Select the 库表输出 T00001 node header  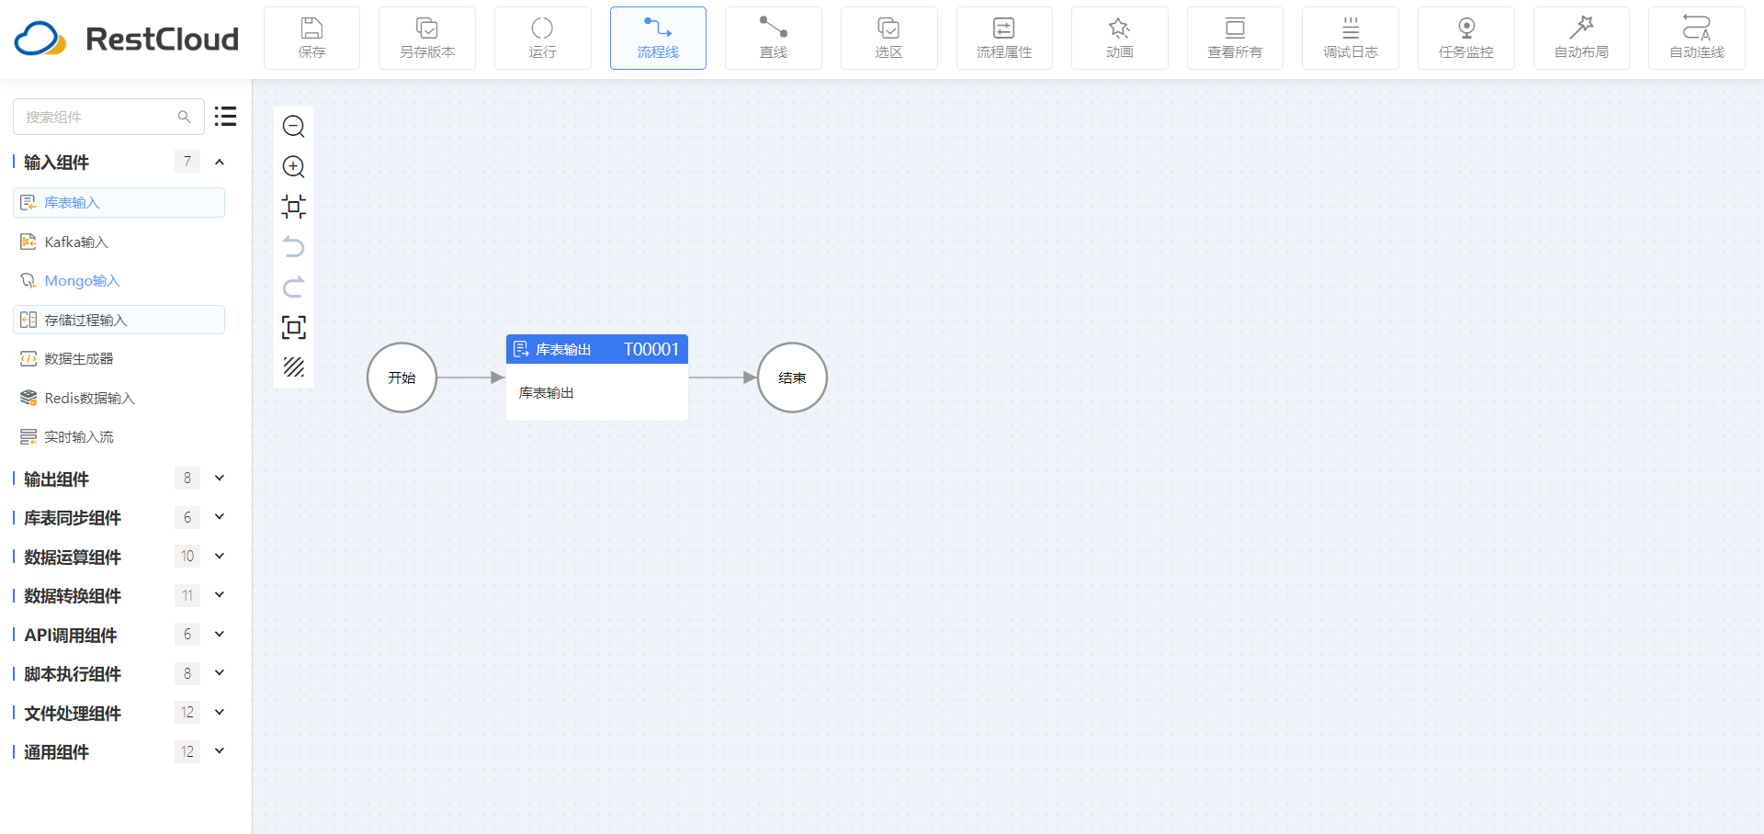point(597,349)
